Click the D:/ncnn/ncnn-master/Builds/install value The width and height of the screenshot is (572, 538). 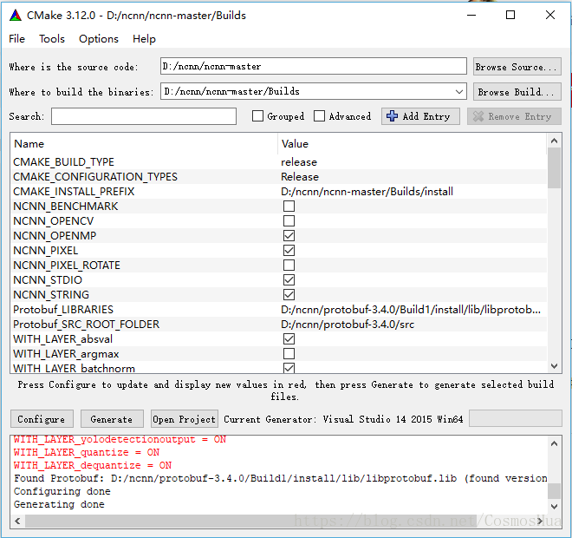click(x=367, y=192)
